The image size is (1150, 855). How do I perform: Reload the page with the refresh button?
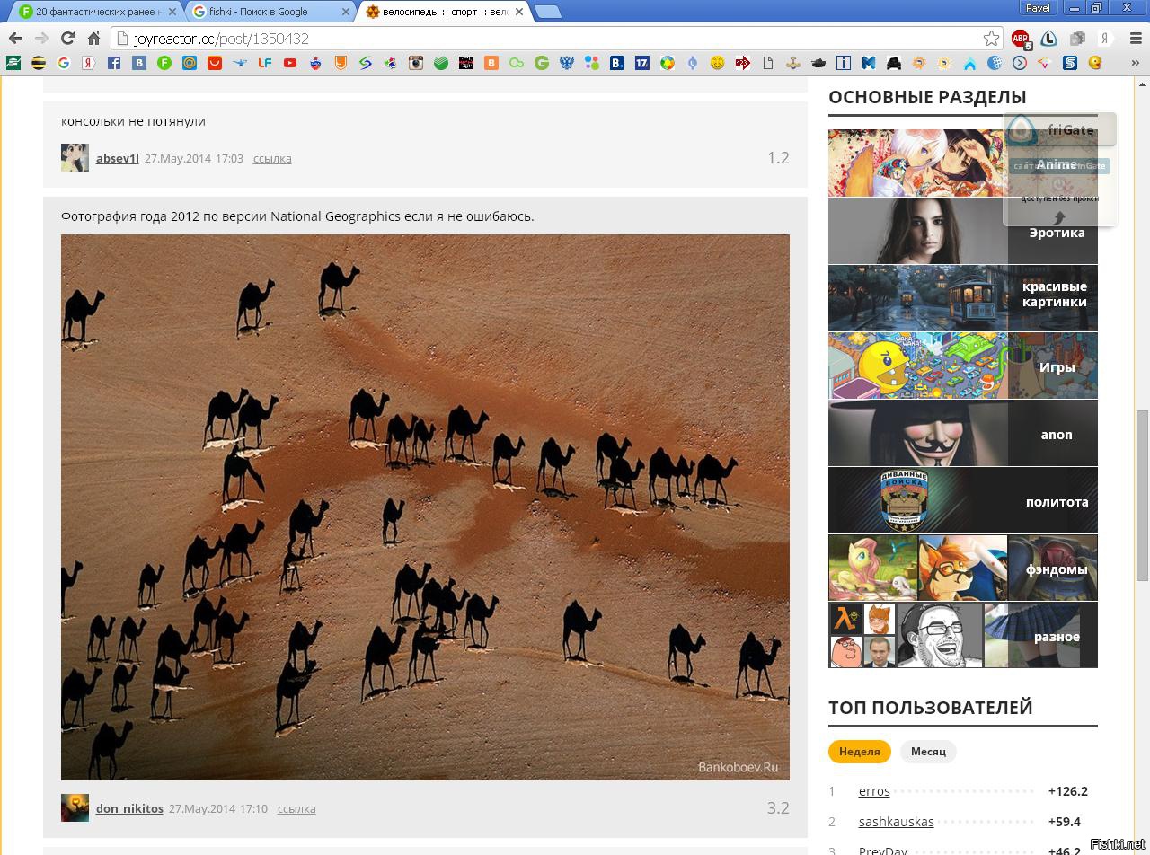click(x=67, y=38)
